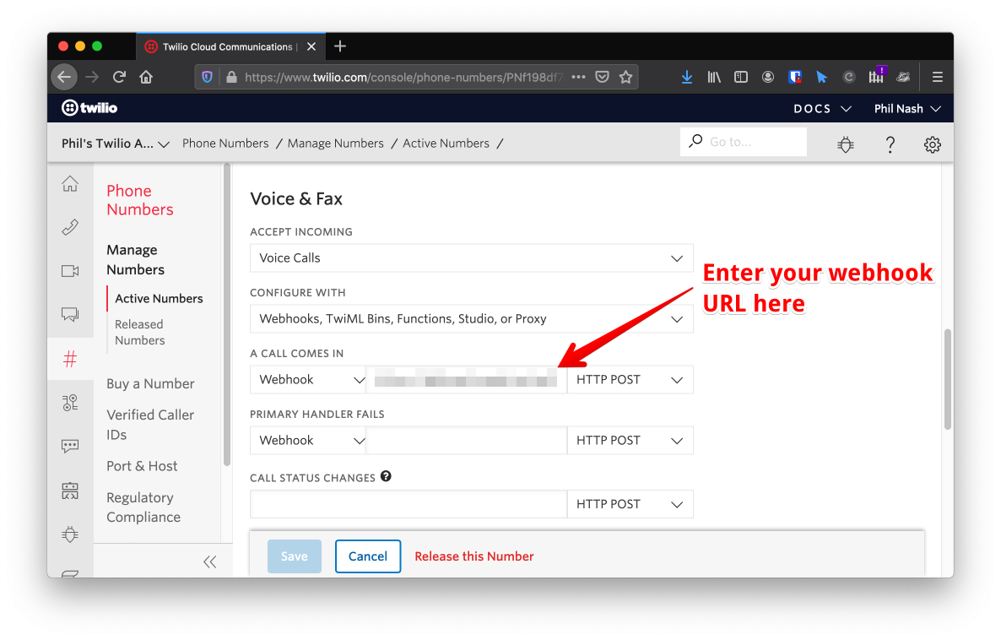
Task: Go back with the browser back arrow
Action: click(x=64, y=78)
